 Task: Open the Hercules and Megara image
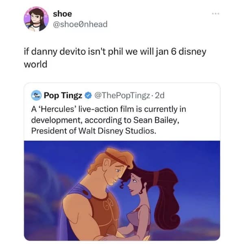pos(122,191)
